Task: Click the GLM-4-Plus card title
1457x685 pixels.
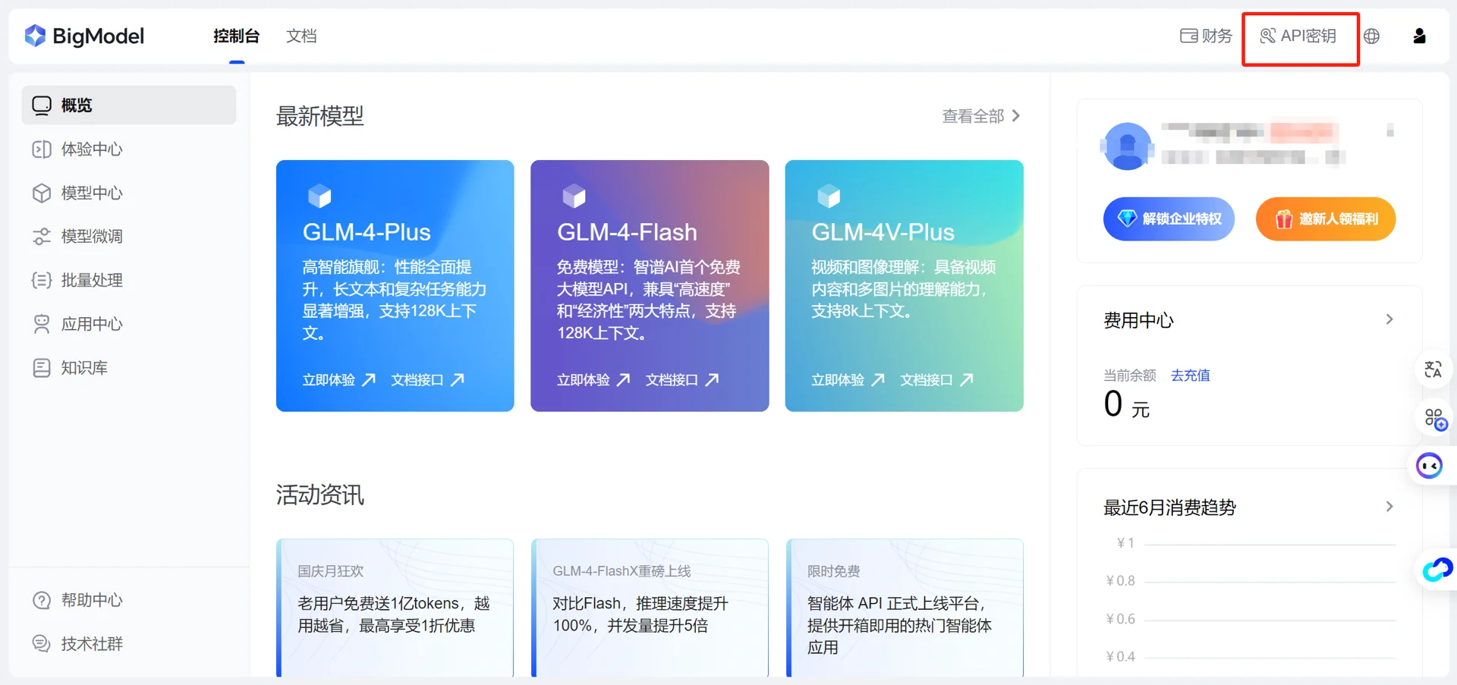Action: tap(367, 232)
